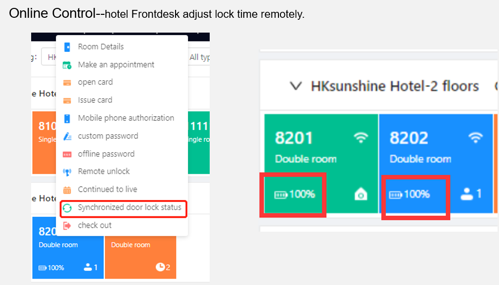The height and width of the screenshot is (285, 499).
Task: Select the "custom password" menu entry
Action: 108,136
